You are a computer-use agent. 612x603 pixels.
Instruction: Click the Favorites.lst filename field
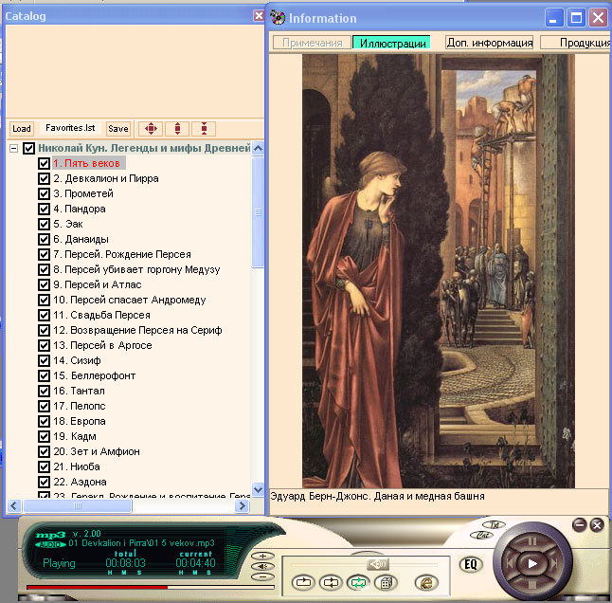[70, 128]
